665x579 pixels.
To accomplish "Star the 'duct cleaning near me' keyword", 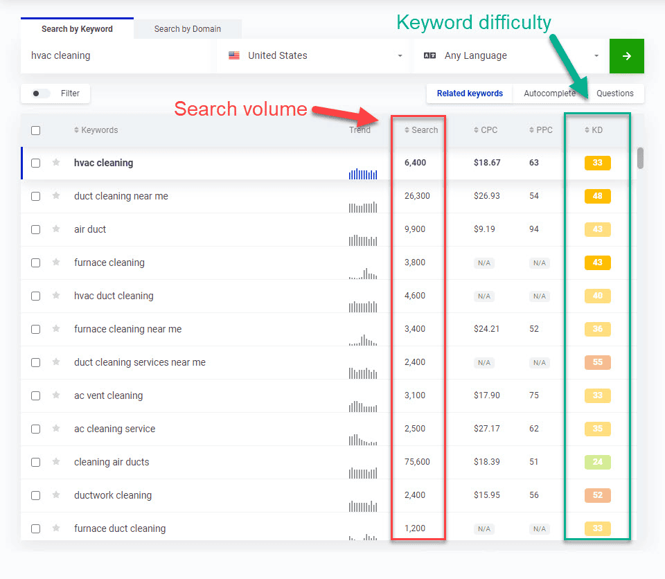I will 56,196.
